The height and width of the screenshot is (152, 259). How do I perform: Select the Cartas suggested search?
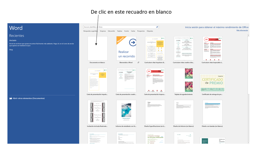[133, 31]
